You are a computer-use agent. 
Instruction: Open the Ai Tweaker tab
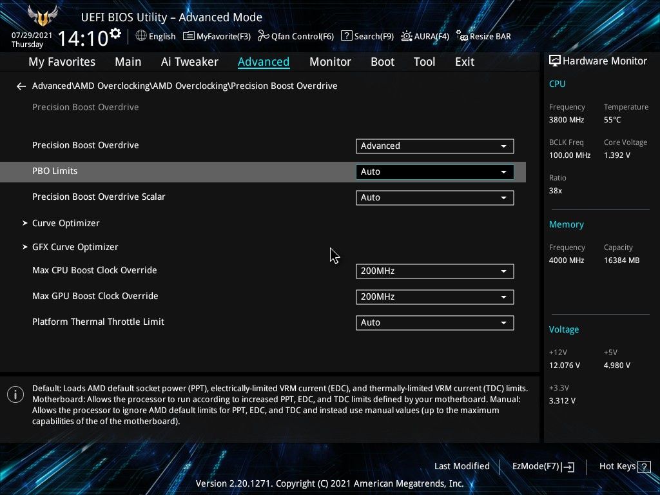click(189, 62)
